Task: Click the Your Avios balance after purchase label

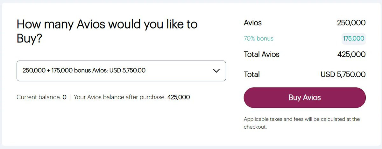Action: [x=120, y=97]
